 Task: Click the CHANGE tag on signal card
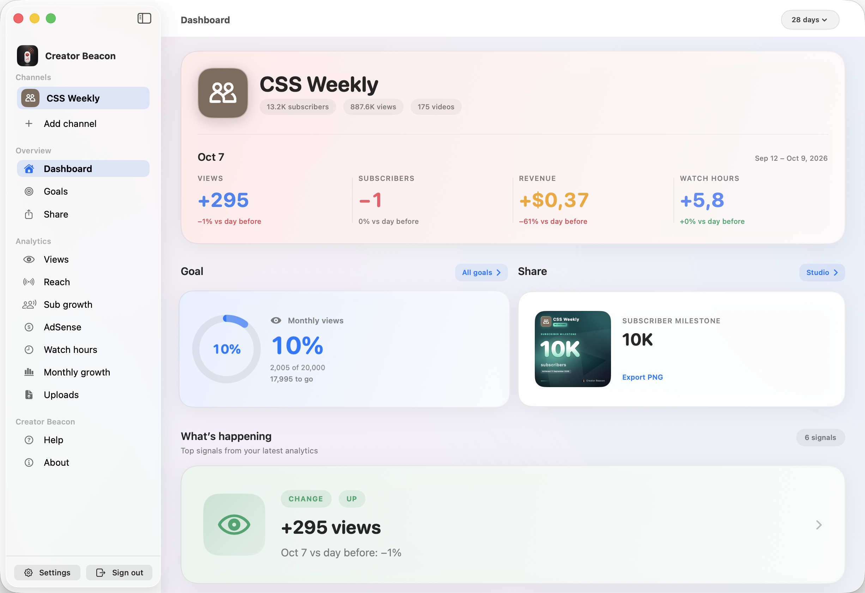click(306, 499)
